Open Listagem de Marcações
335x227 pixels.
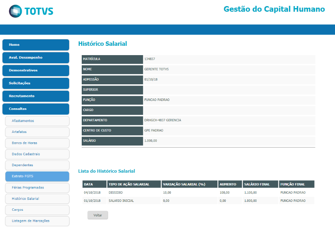coord(37,221)
